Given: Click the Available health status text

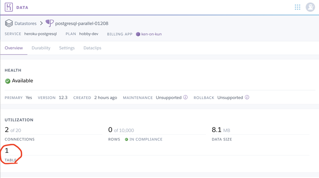Looking at the screenshot, I should tap(22, 81).
